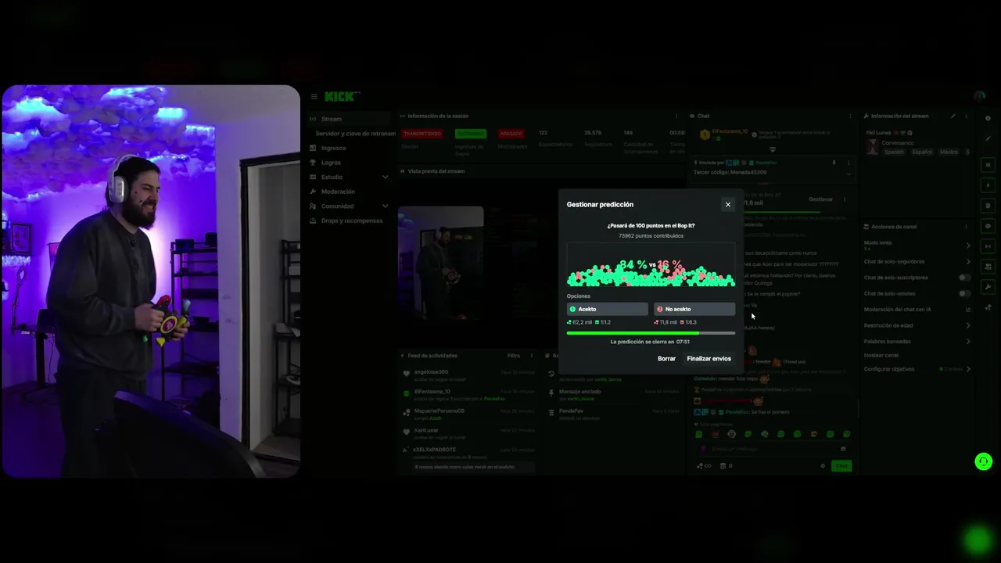This screenshot has height=563, width=1001.
Task: Open pinned message three-dot menu
Action: click(849, 163)
